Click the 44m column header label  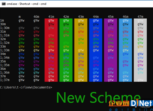[x=96, y=17]
